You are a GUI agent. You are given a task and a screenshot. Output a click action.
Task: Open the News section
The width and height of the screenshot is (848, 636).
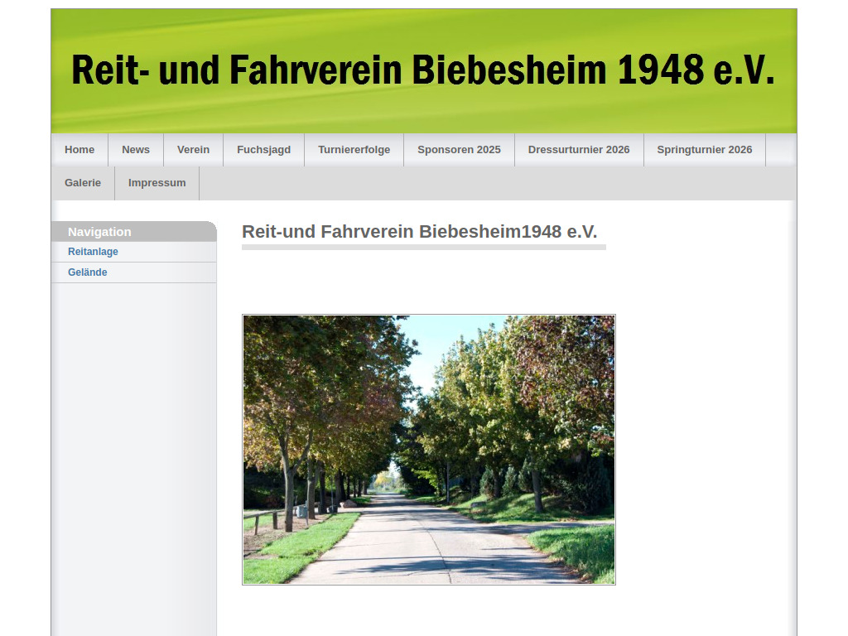136,149
